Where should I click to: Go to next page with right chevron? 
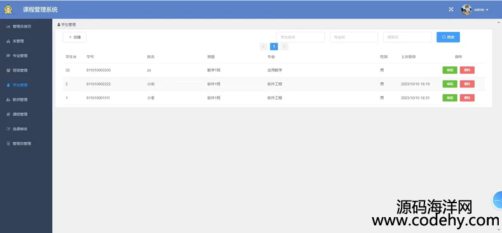point(284,47)
